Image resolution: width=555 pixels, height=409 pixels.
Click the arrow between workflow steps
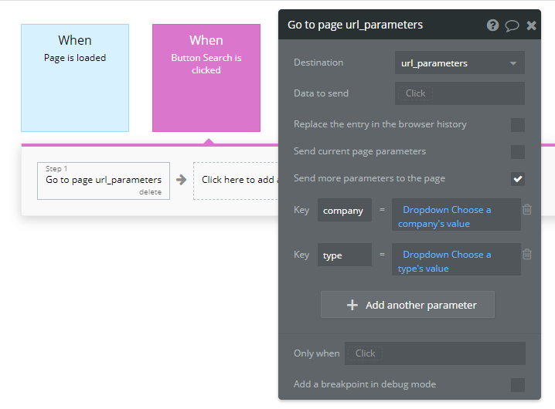click(181, 180)
